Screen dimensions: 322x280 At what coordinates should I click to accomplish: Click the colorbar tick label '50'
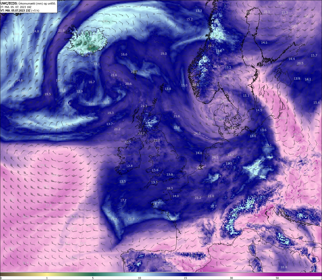click(277, 278)
